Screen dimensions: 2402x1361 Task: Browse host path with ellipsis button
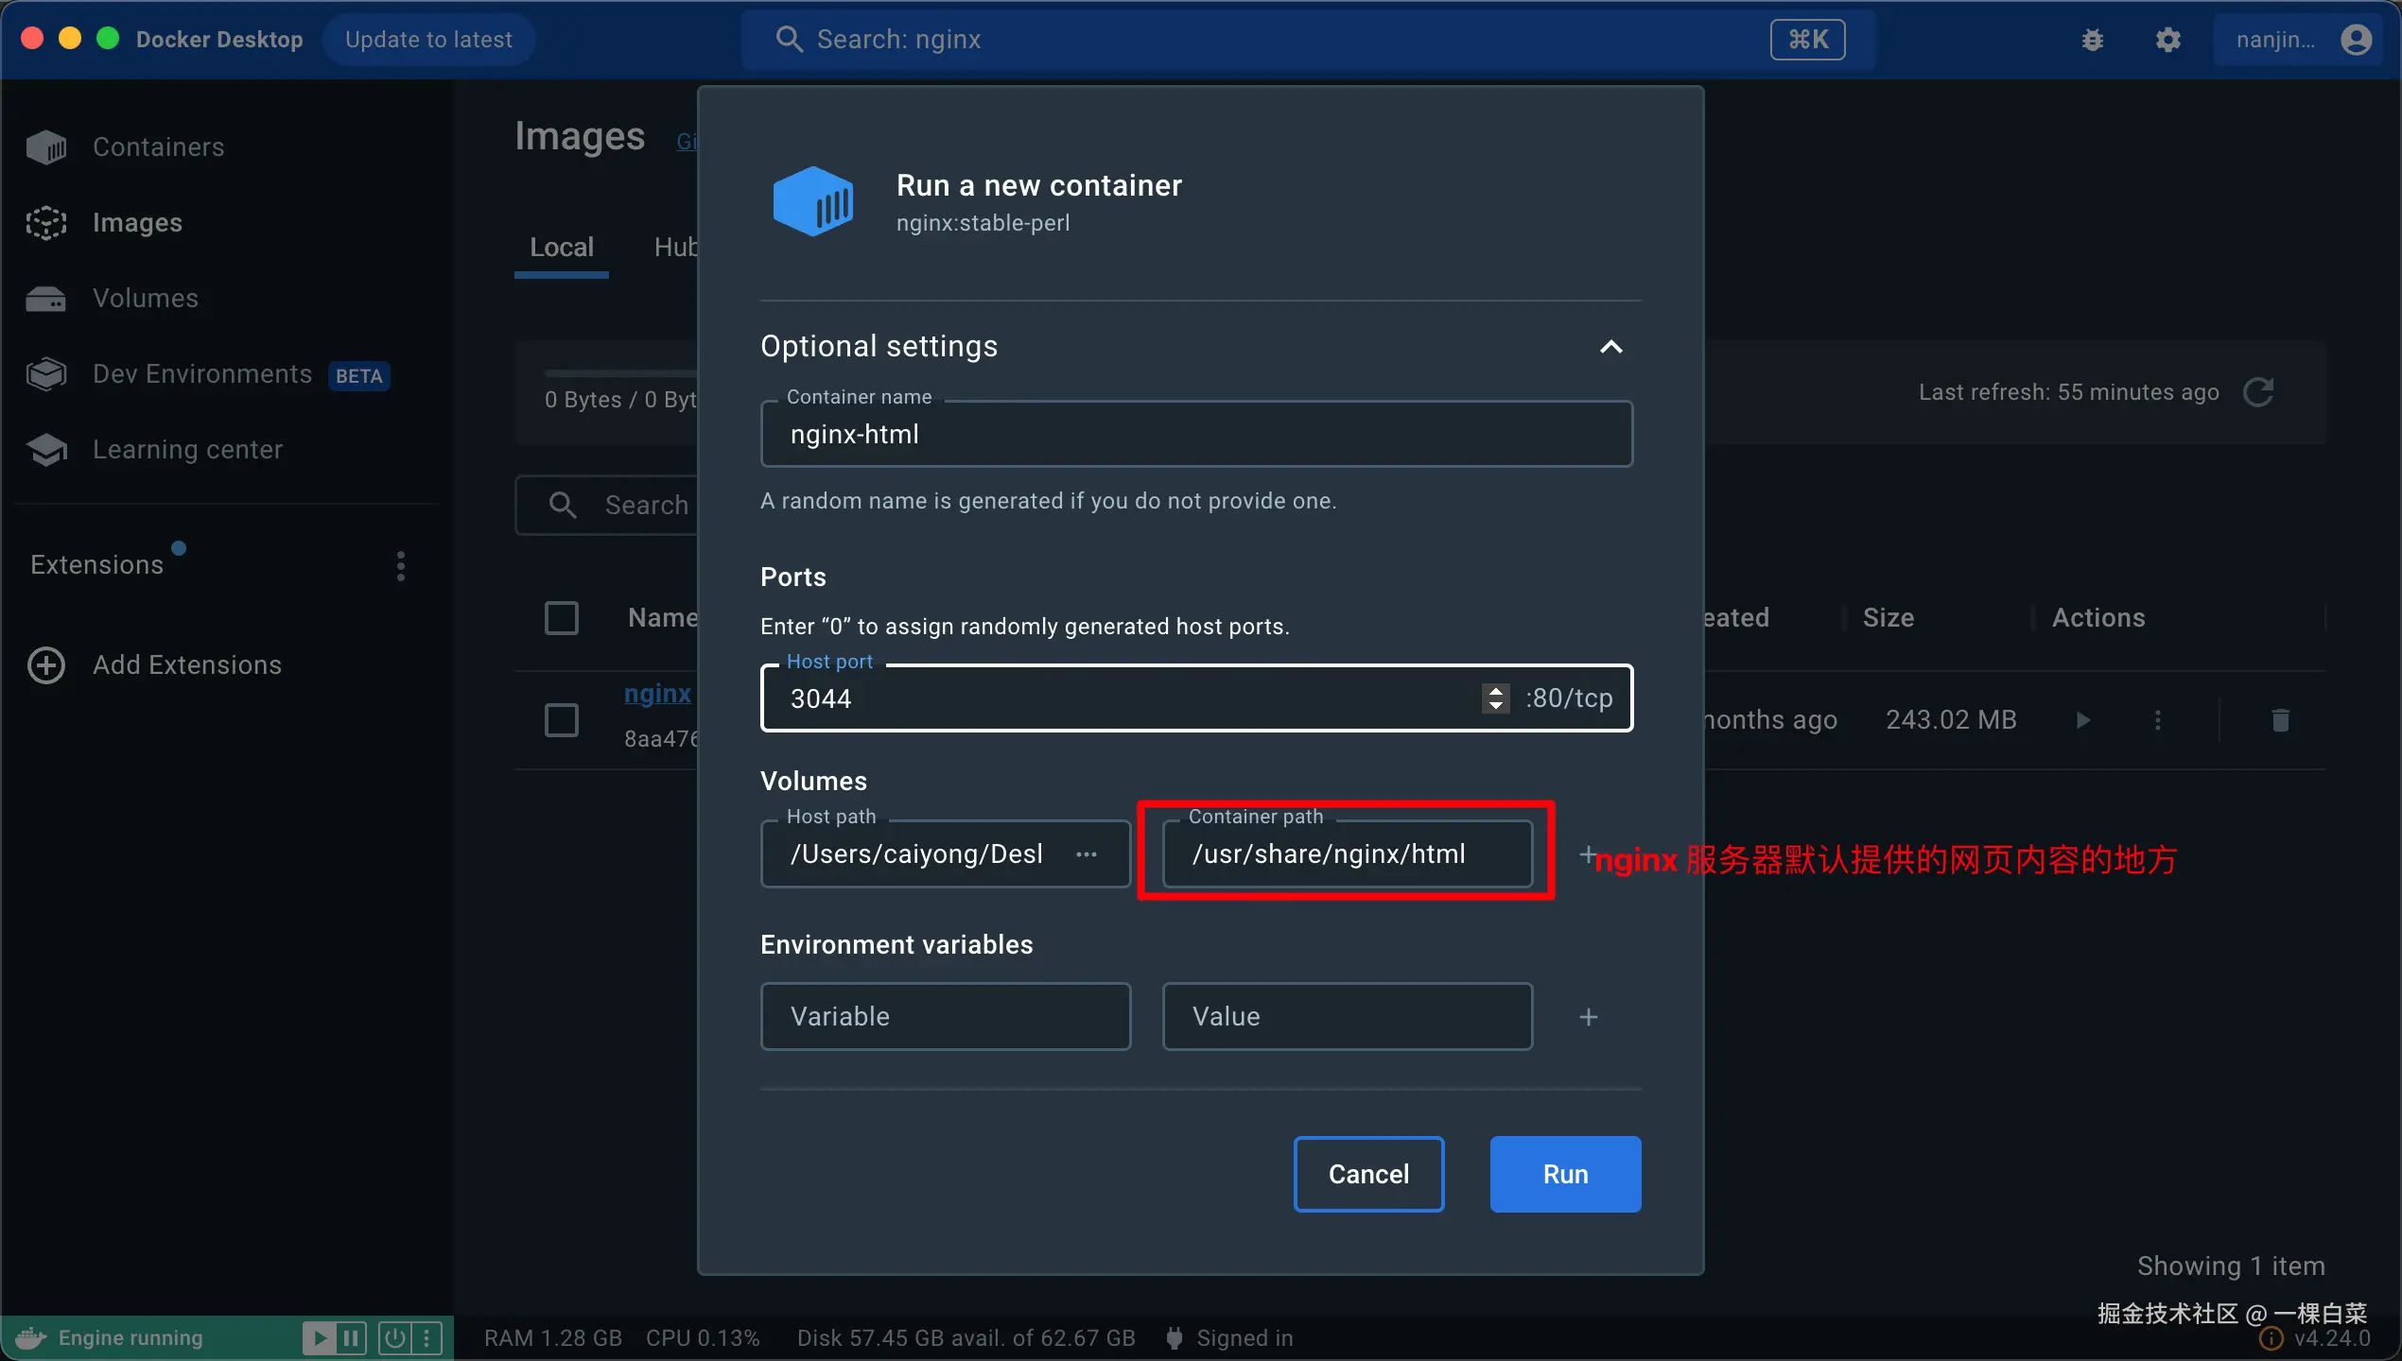click(1087, 854)
